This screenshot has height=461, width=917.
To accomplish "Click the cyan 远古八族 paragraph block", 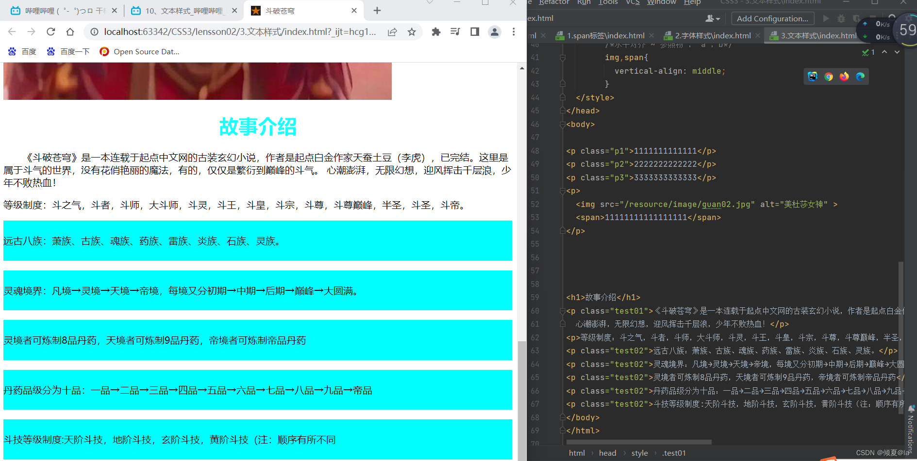I will [258, 241].
